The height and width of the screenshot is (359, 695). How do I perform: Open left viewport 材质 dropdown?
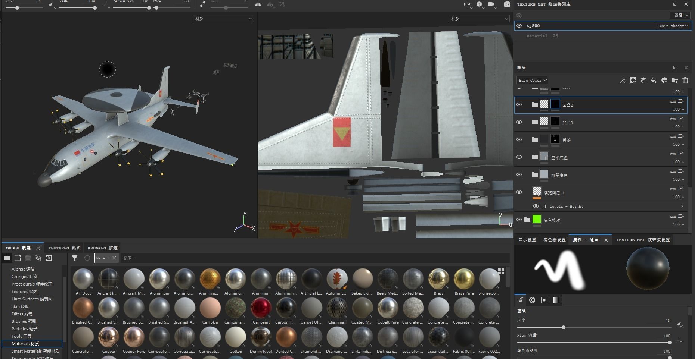pyautogui.click(x=223, y=18)
